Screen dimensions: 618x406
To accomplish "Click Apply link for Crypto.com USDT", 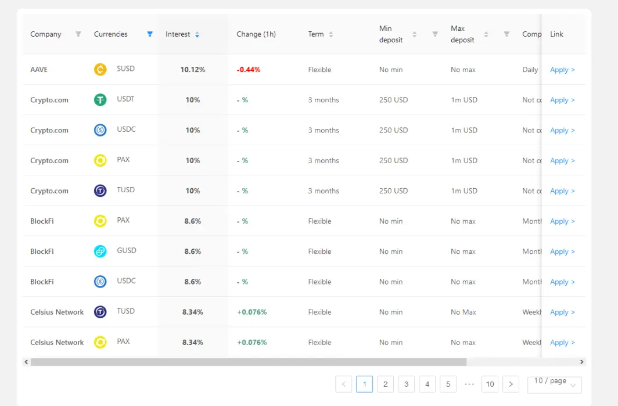I will (x=562, y=100).
